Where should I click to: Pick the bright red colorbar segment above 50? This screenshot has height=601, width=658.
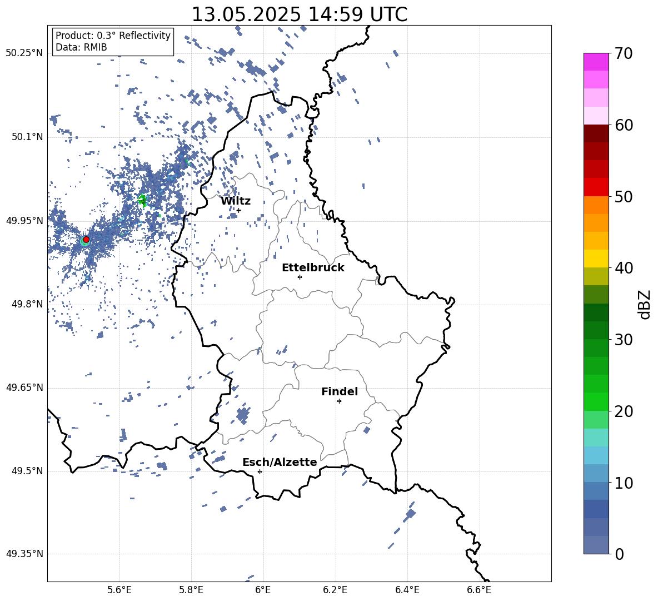(x=596, y=187)
